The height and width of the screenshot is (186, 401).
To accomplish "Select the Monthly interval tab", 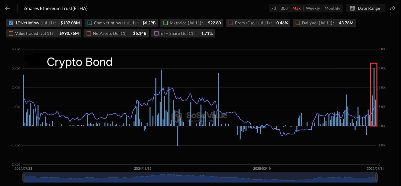I will [332, 8].
